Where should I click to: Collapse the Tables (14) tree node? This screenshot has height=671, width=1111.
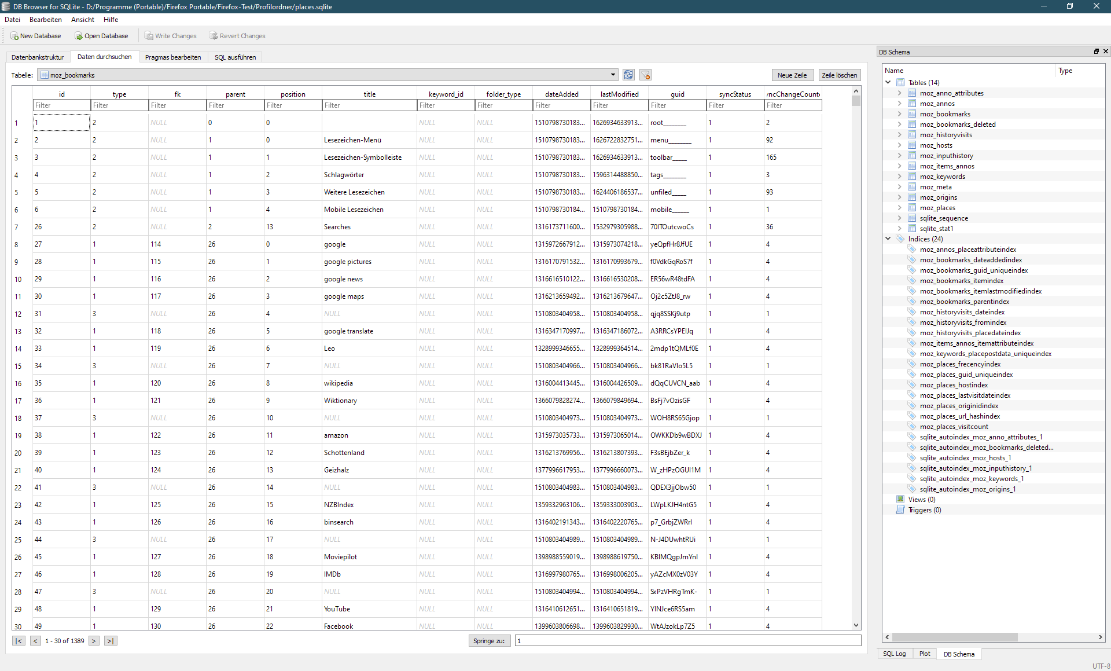point(888,82)
